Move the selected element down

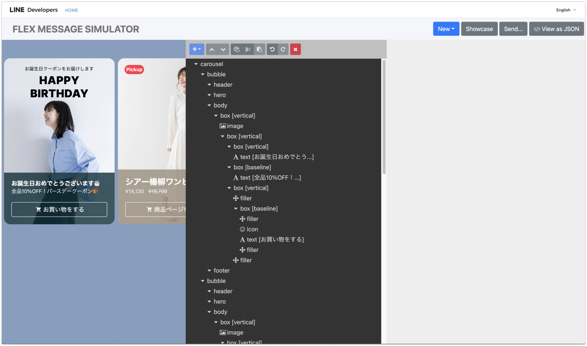tap(223, 49)
